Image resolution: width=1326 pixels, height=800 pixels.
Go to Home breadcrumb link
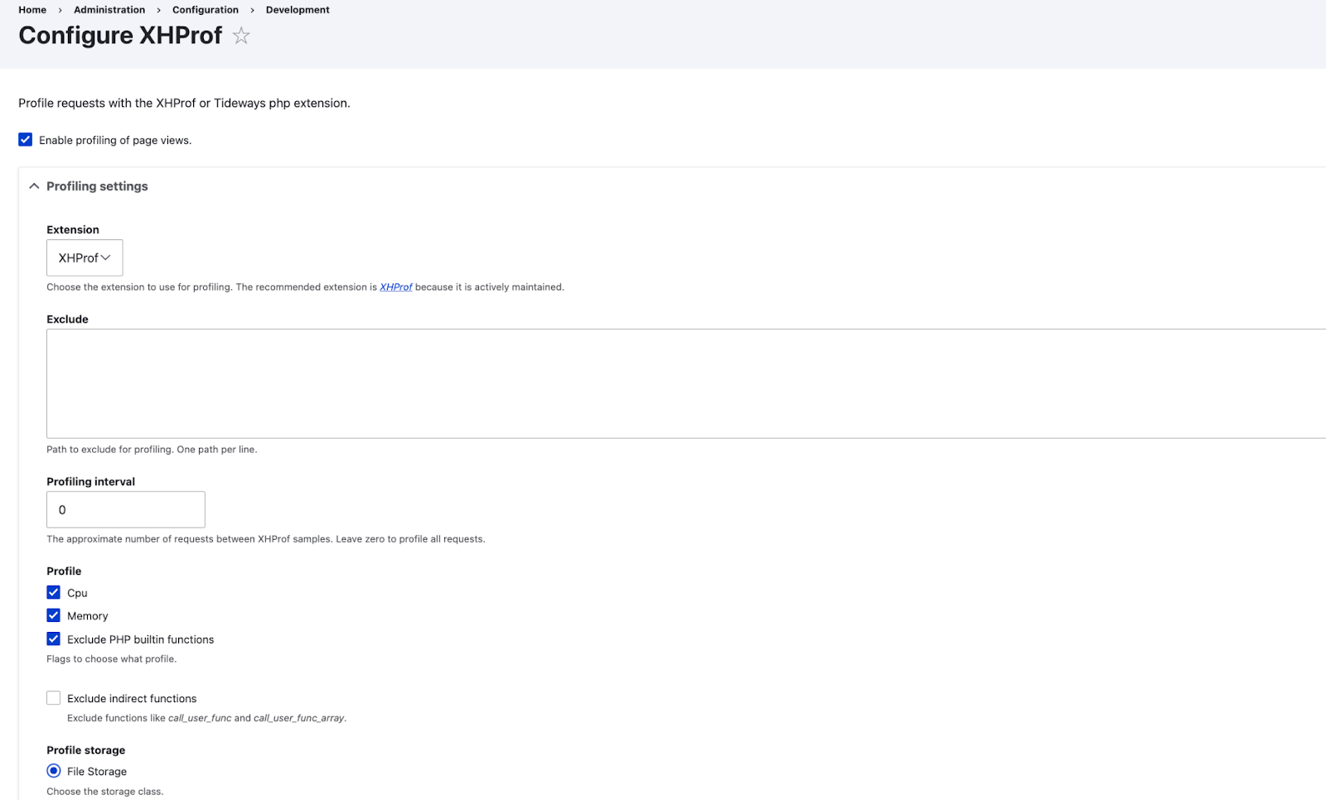click(32, 10)
